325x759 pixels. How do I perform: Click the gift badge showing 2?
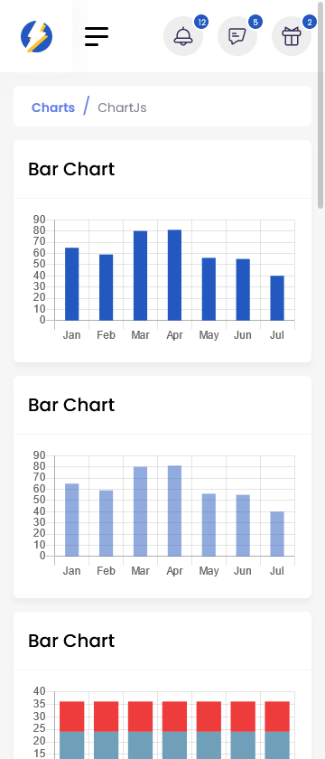(x=310, y=23)
